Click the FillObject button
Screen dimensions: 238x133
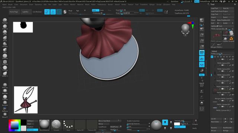pos(32,121)
